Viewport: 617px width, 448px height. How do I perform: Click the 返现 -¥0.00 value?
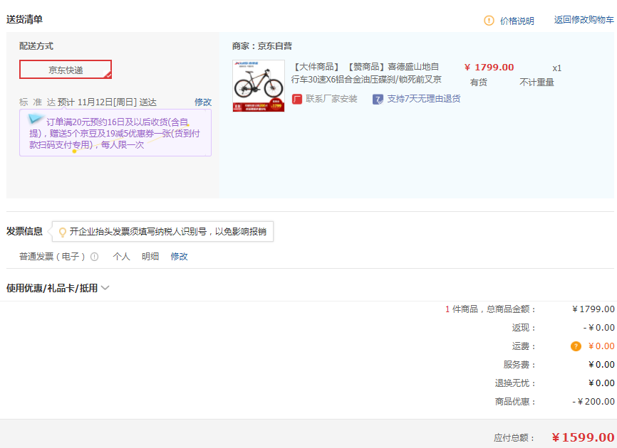pos(599,327)
